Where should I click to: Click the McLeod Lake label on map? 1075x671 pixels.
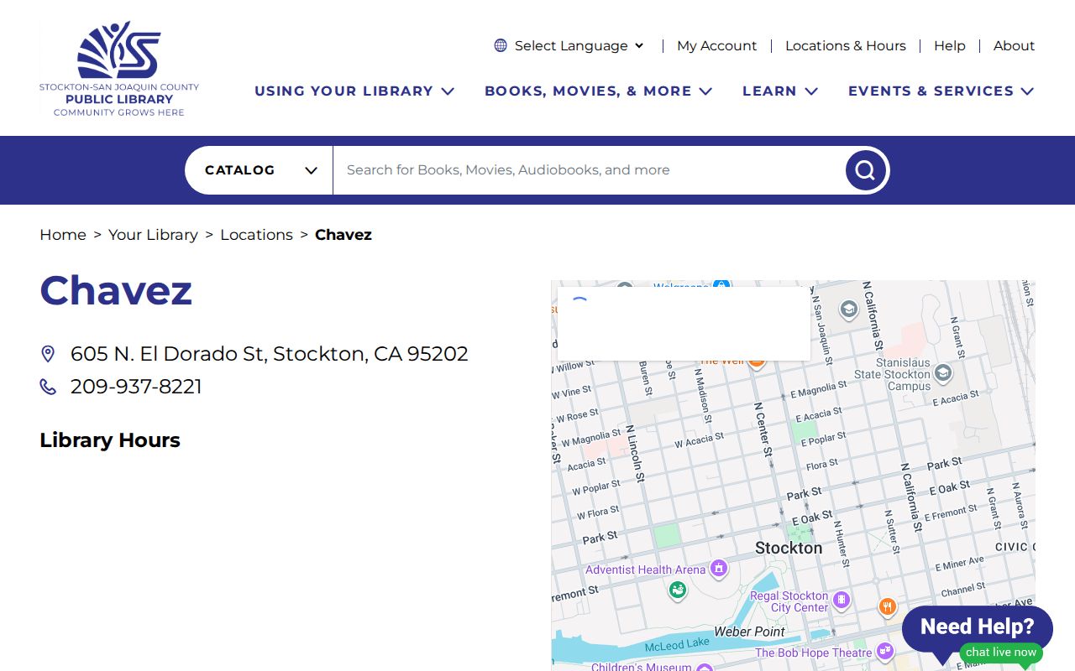[x=677, y=644]
